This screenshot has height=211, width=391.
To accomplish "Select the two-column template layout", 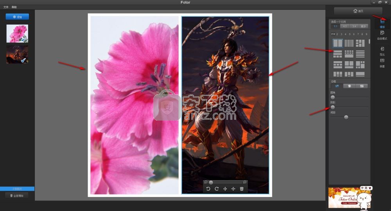I will pos(338,43).
